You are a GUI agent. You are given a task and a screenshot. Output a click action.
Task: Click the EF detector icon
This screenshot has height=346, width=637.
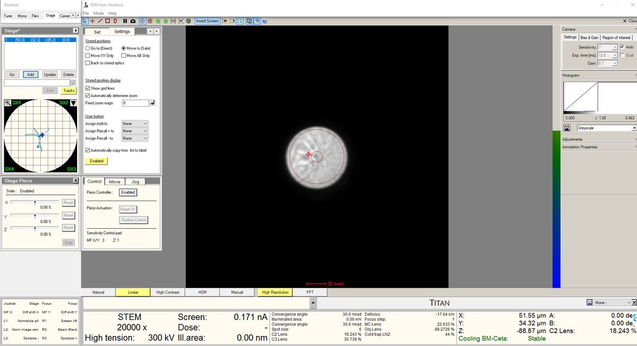click(180, 21)
